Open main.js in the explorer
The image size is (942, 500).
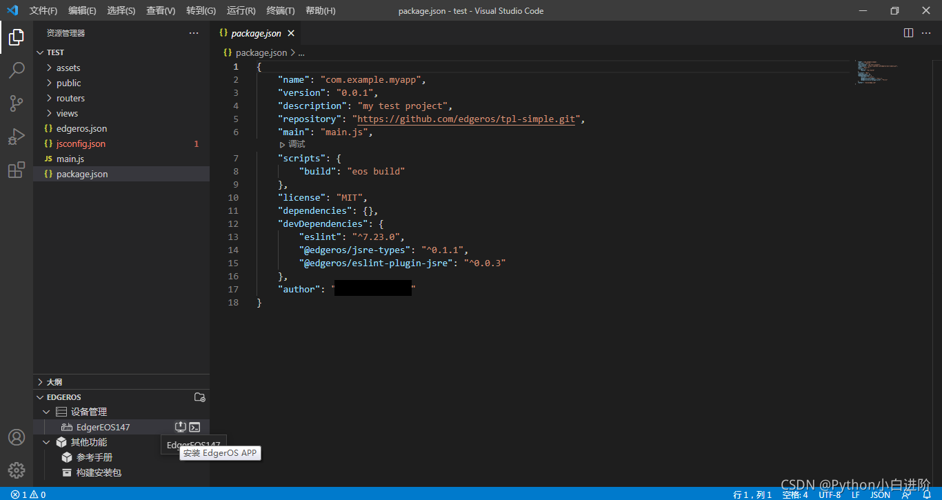click(x=121, y=159)
